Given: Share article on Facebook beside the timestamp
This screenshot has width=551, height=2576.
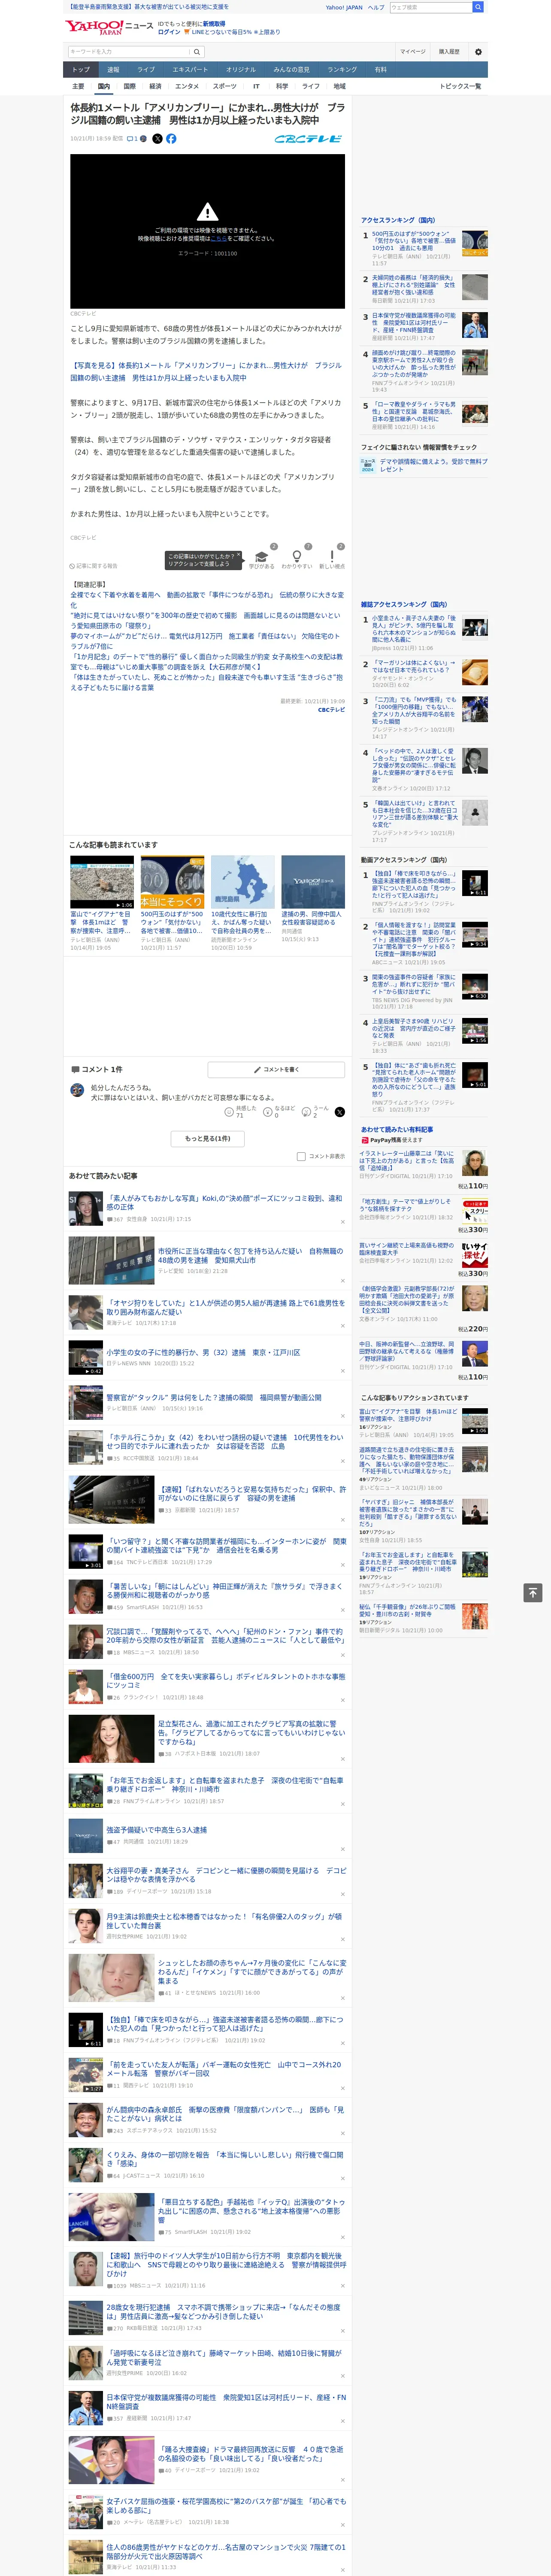Looking at the screenshot, I should (x=171, y=139).
